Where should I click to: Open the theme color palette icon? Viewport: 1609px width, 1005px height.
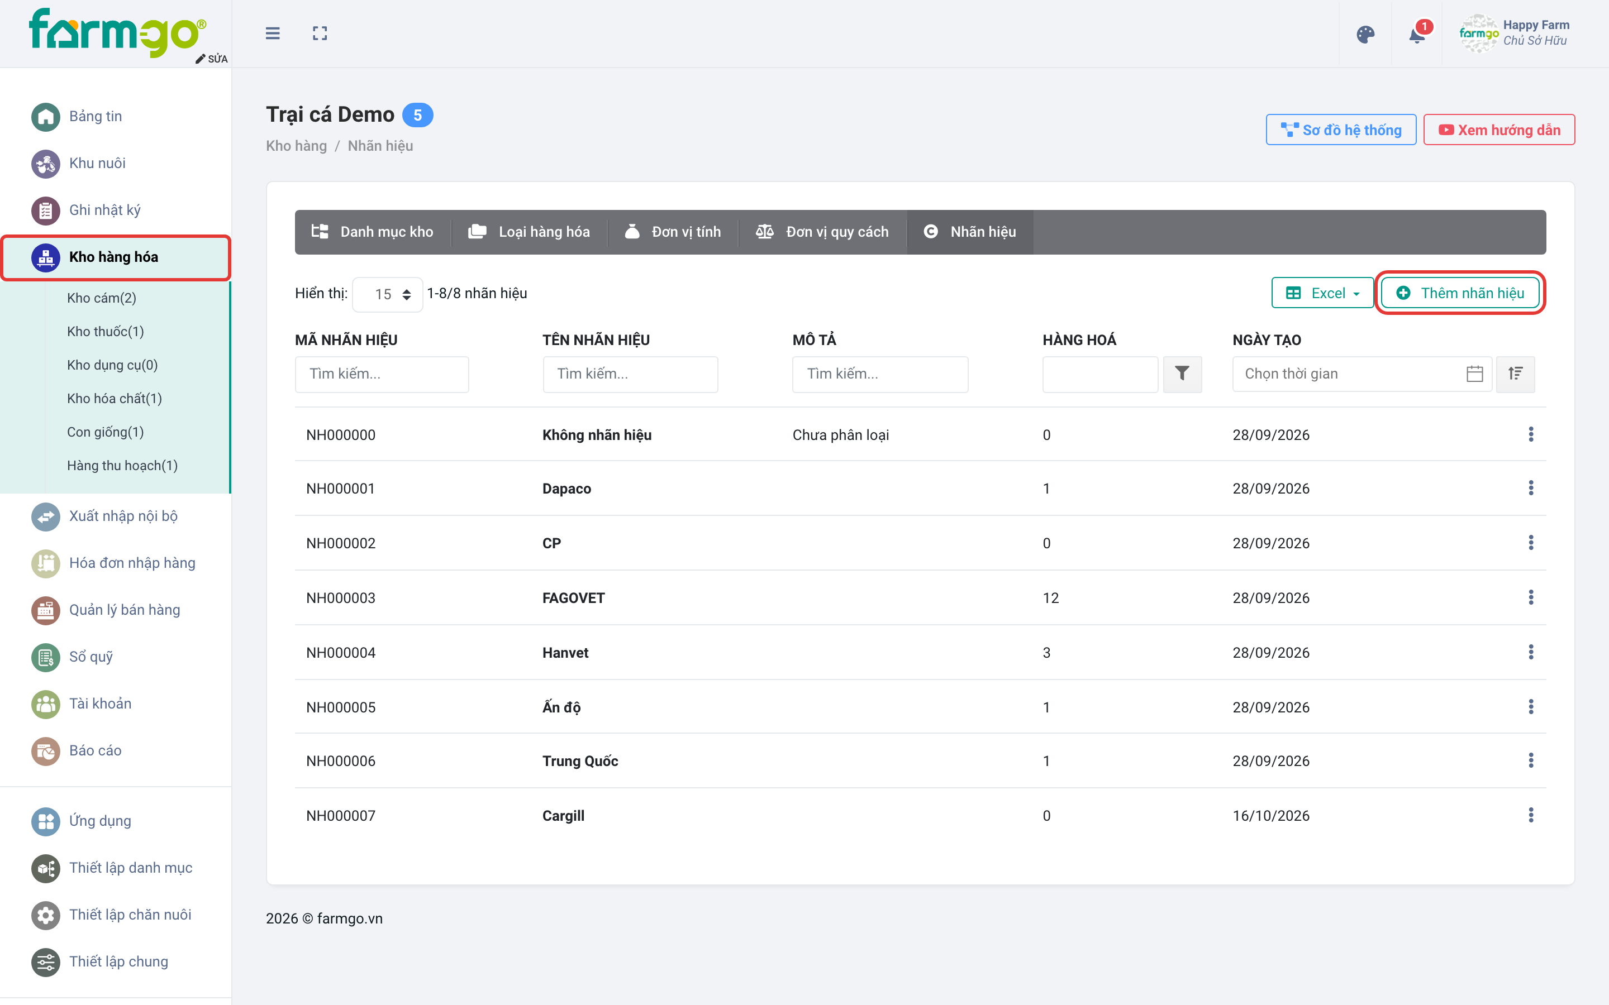[x=1365, y=34]
